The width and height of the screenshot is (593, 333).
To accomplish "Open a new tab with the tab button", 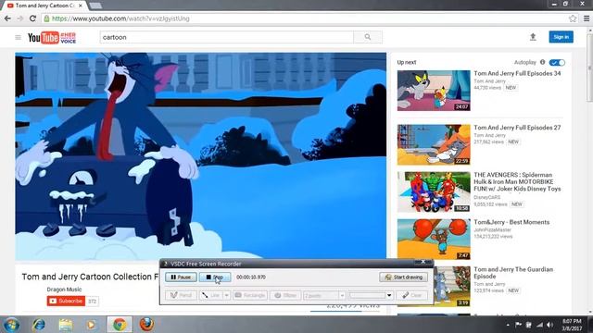I will [95, 6].
